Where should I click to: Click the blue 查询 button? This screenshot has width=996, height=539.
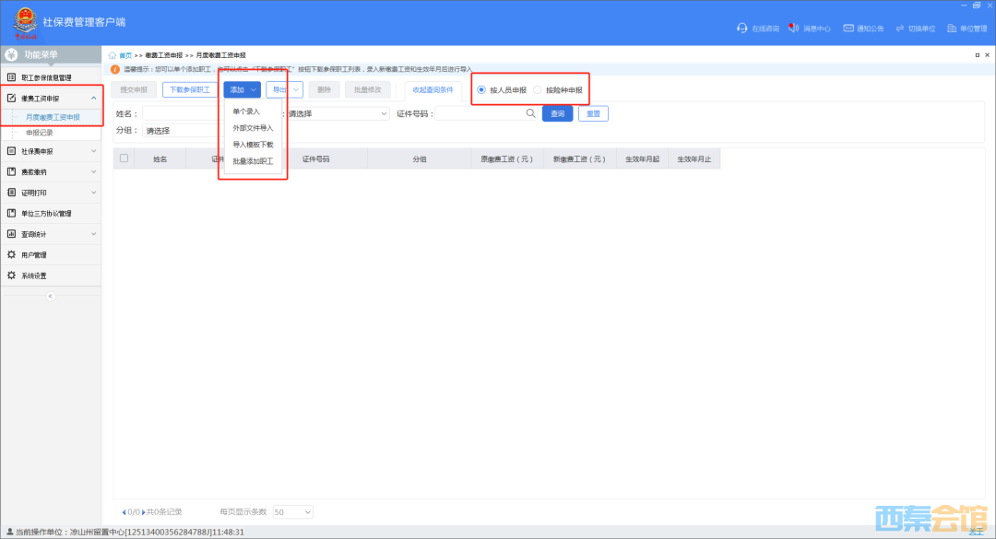click(x=557, y=113)
